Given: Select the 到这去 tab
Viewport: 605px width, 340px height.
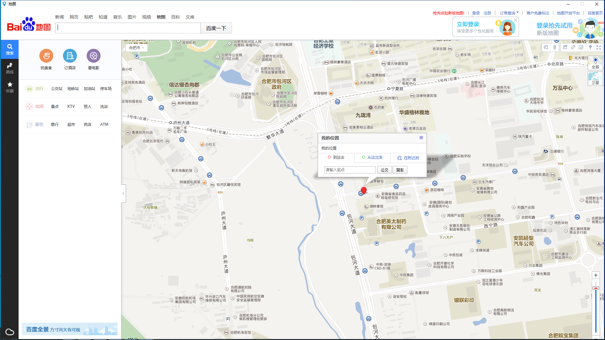Looking at the screenshot, I should [336, 157].
